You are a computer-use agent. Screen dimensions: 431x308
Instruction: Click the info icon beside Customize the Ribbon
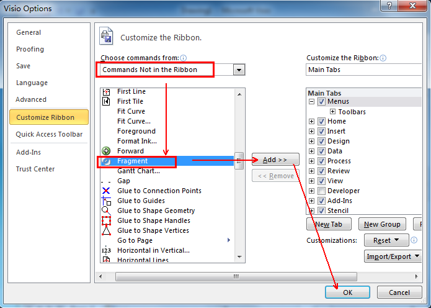(383, 58)
